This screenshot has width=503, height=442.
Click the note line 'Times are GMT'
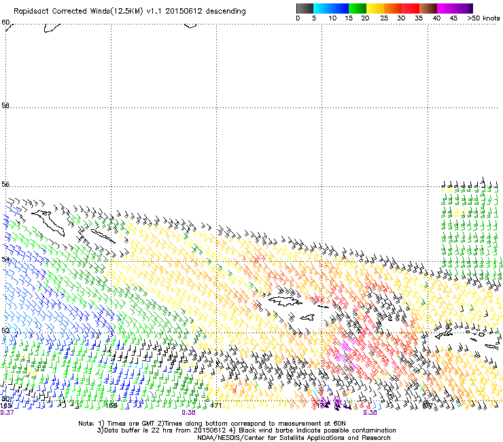coord(131,424)
